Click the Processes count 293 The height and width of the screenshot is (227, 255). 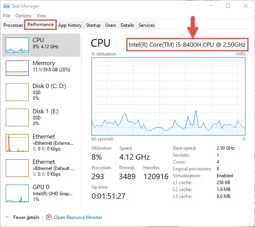[x=98, y=176]
